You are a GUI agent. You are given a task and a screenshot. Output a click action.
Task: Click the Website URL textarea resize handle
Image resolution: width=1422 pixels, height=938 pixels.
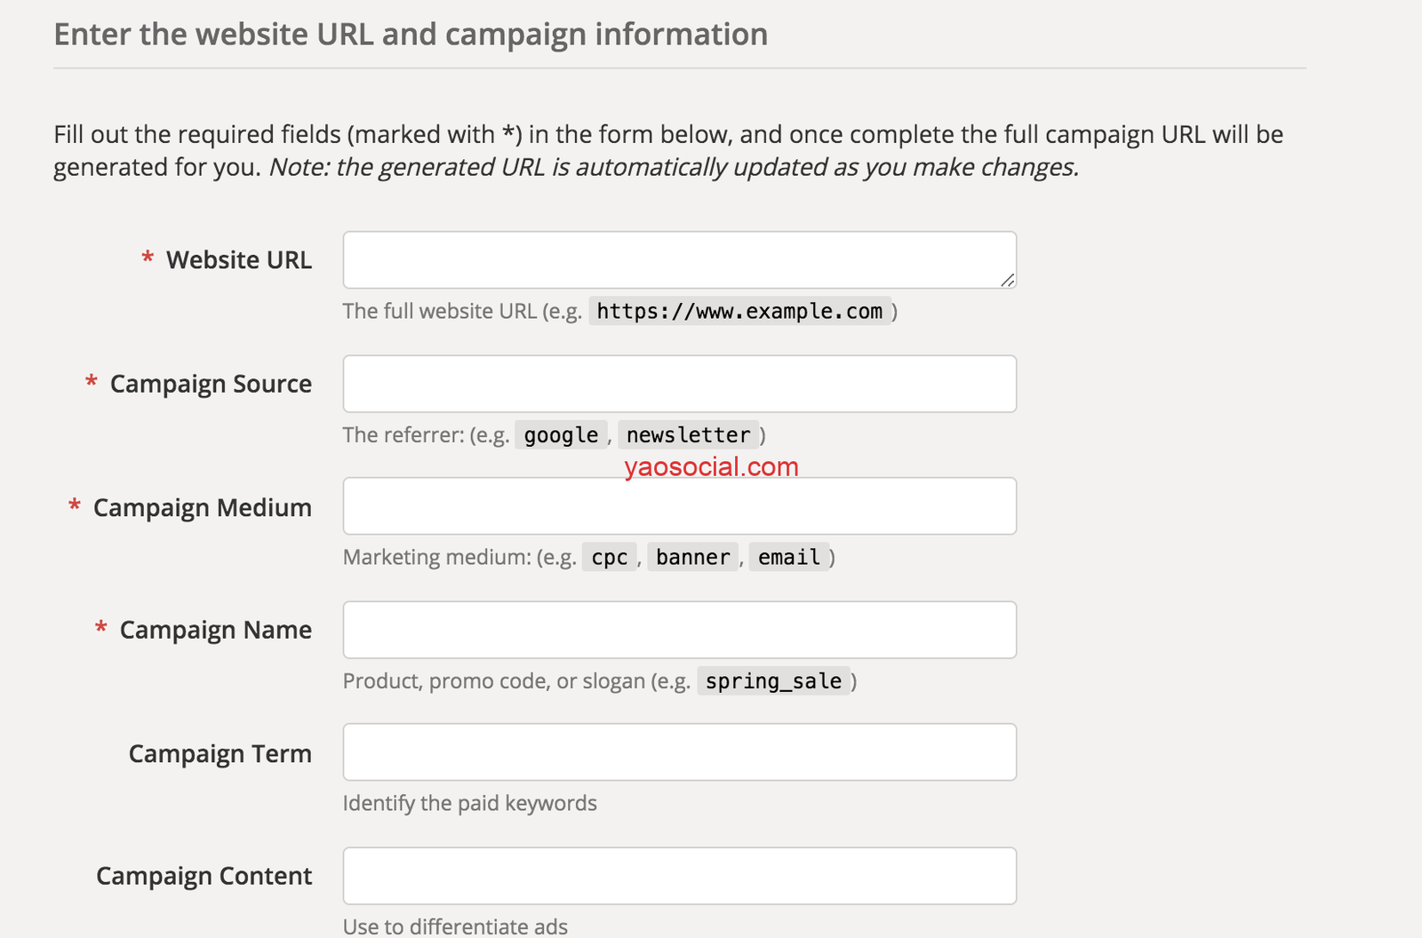point(1007,280)
